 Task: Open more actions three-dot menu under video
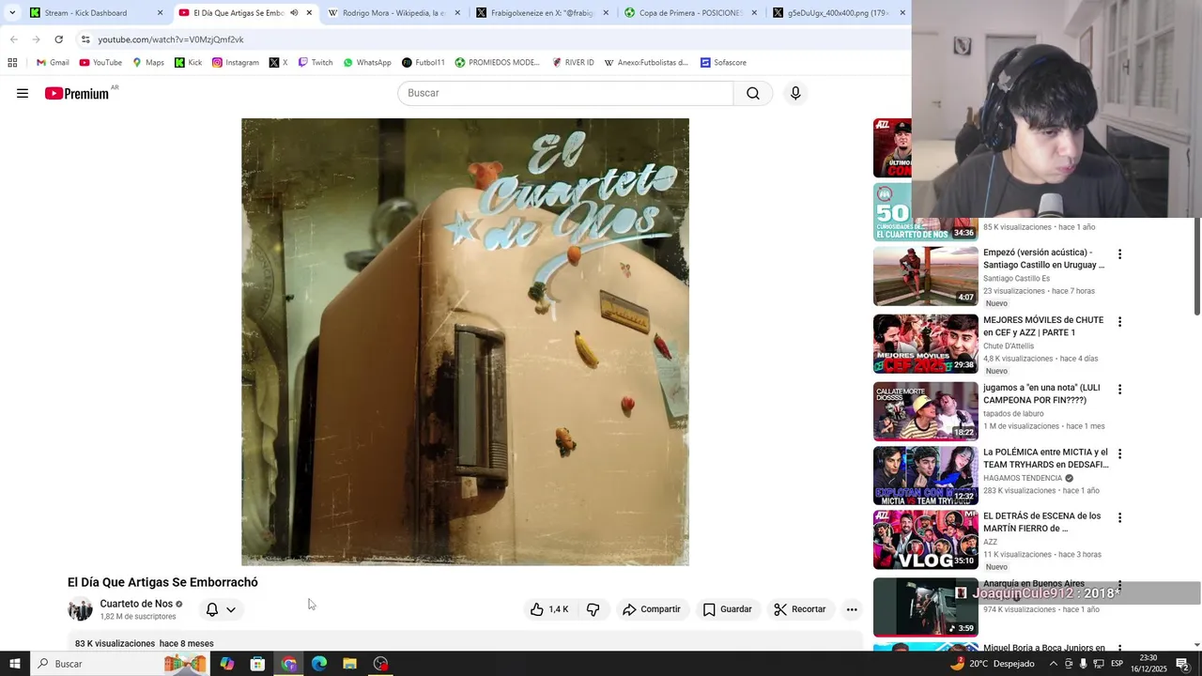tap(852, 609)
